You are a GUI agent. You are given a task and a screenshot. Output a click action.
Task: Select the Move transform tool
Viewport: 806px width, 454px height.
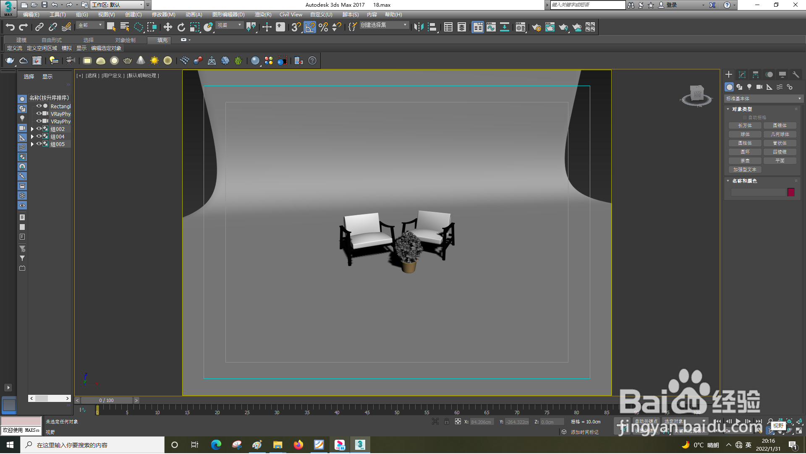click(167, 27)
